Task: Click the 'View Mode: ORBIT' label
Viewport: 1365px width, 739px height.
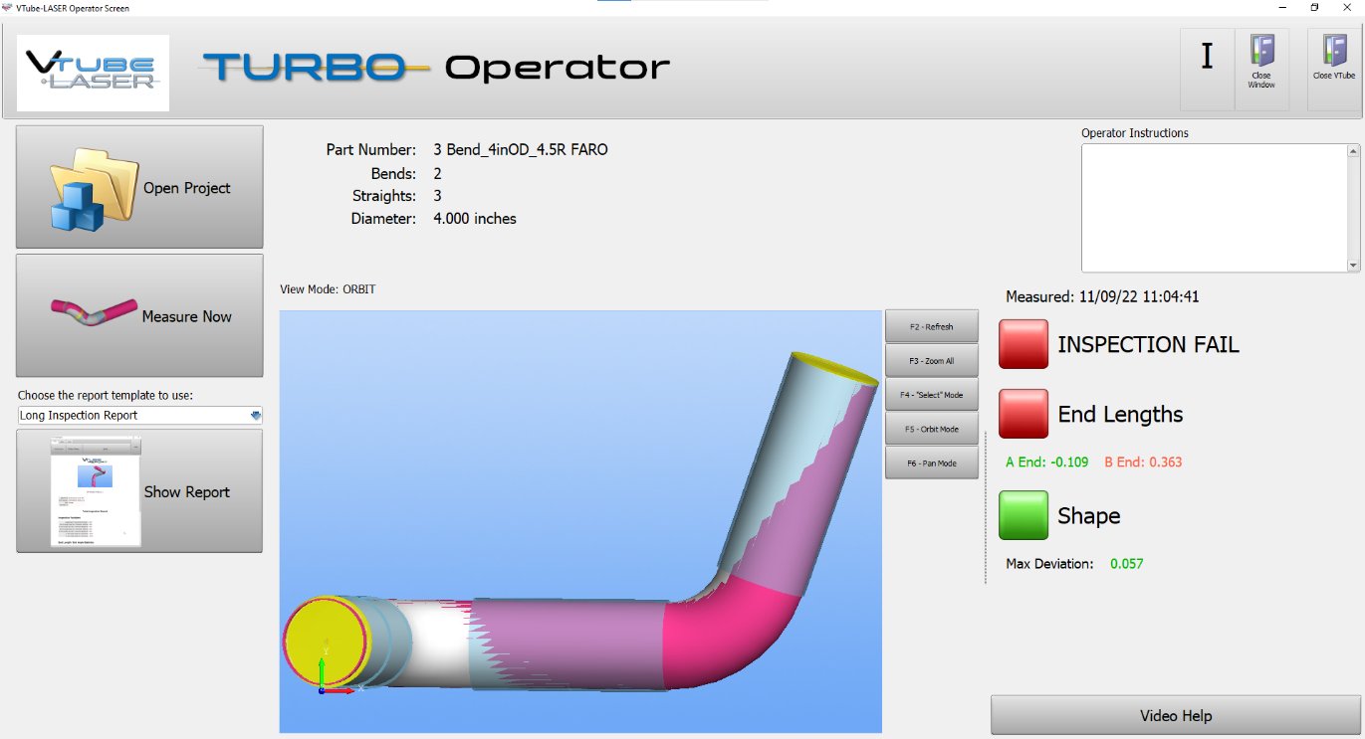Action: coord(329,289)
